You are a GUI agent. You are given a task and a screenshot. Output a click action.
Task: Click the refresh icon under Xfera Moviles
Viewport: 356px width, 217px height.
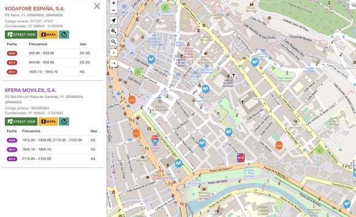64,122
